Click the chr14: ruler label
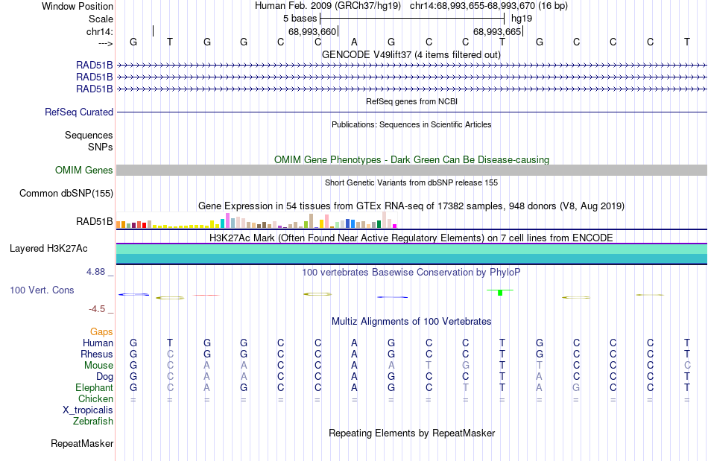The width and height of the screenshot is (708, 461). pos(100,31)
